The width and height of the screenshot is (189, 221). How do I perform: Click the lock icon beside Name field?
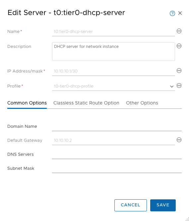pos(179,31)
